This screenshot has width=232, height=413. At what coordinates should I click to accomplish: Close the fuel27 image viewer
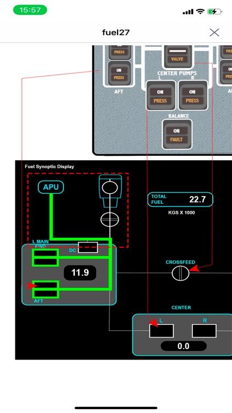coord(214,32)
